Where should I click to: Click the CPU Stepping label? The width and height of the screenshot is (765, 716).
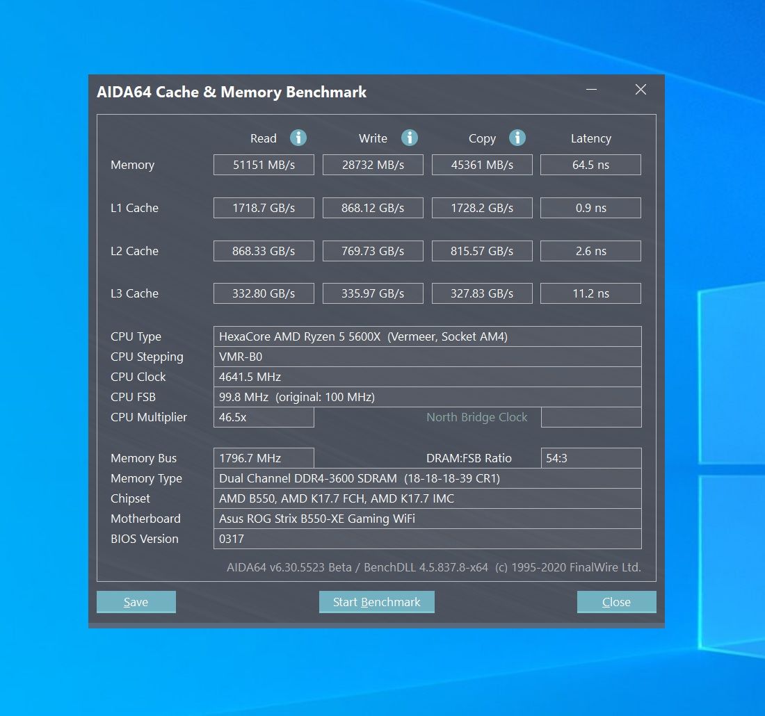pos(147,357)
